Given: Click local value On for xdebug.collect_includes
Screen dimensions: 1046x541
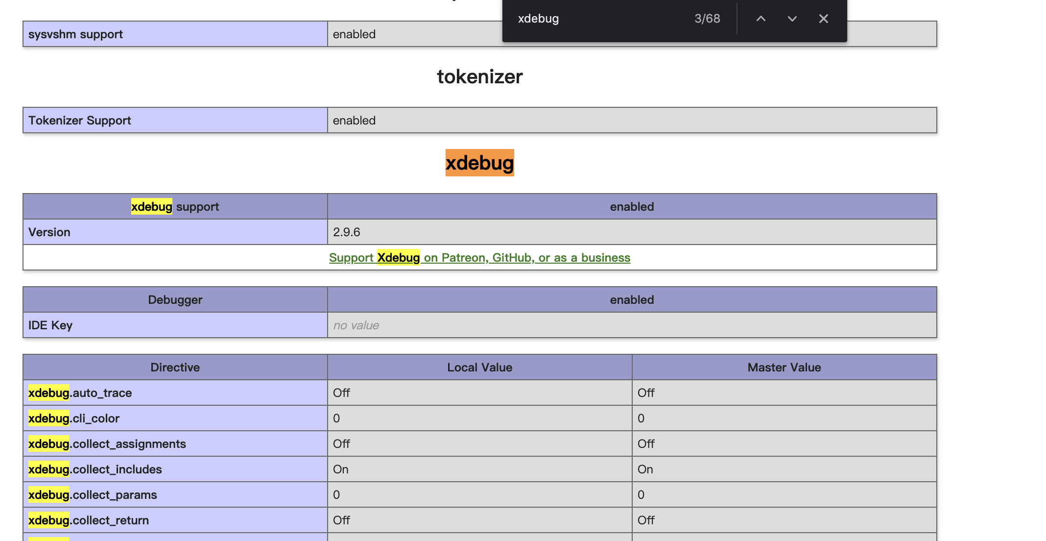Looking at the screenshot, I should [479, 469].
